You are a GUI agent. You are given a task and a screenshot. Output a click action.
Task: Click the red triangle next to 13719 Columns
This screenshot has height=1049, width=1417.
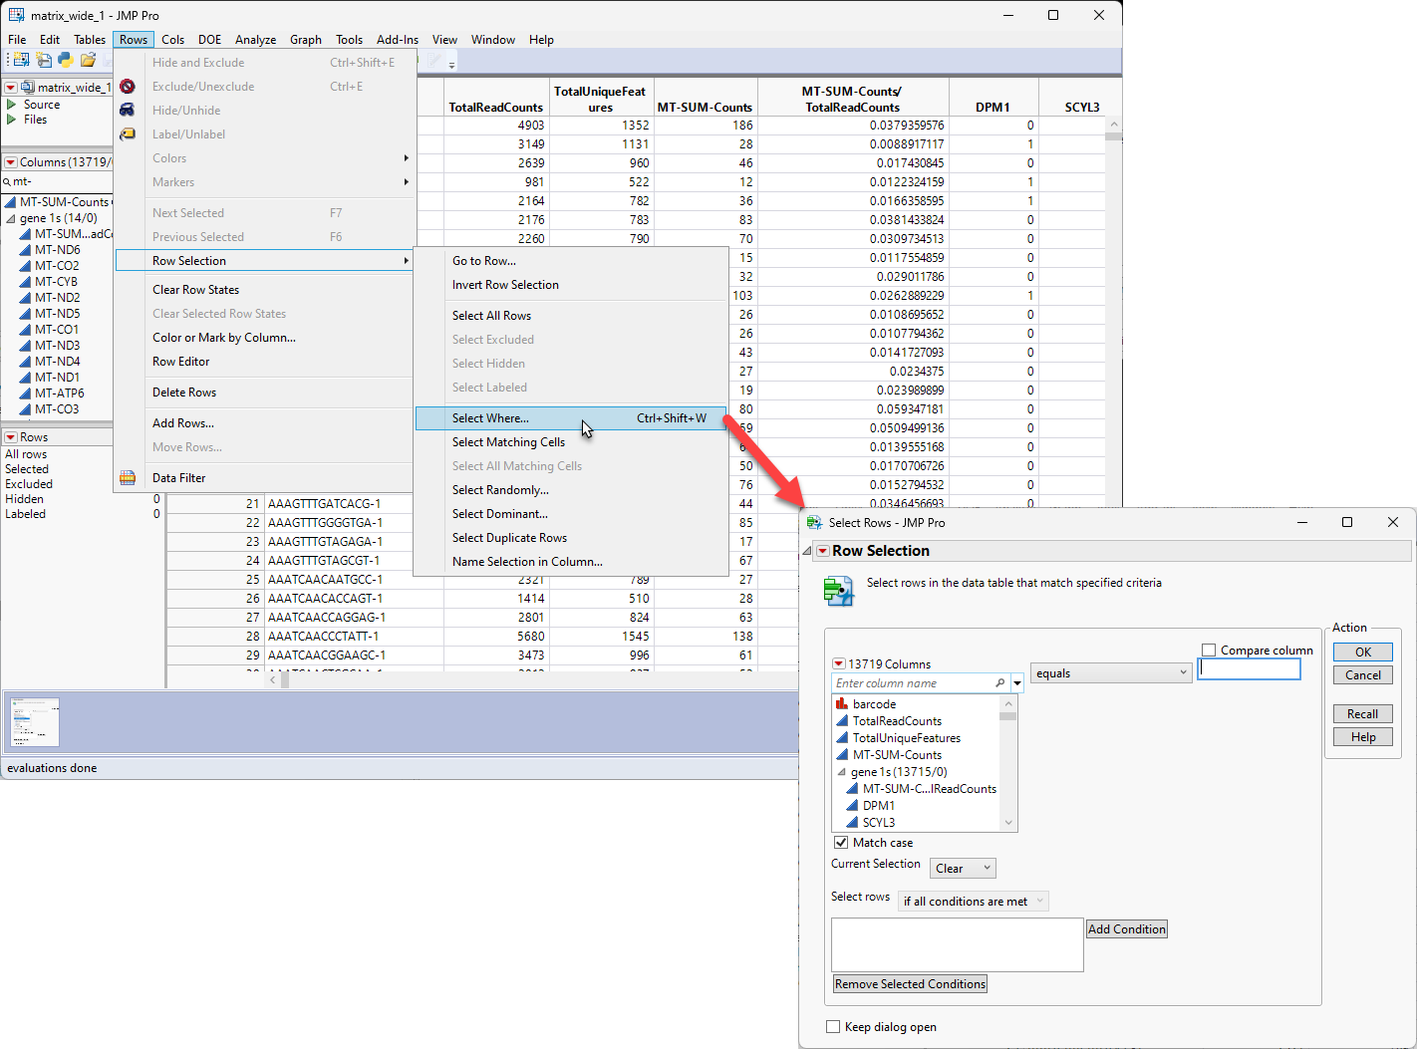[x=838, y=663]
